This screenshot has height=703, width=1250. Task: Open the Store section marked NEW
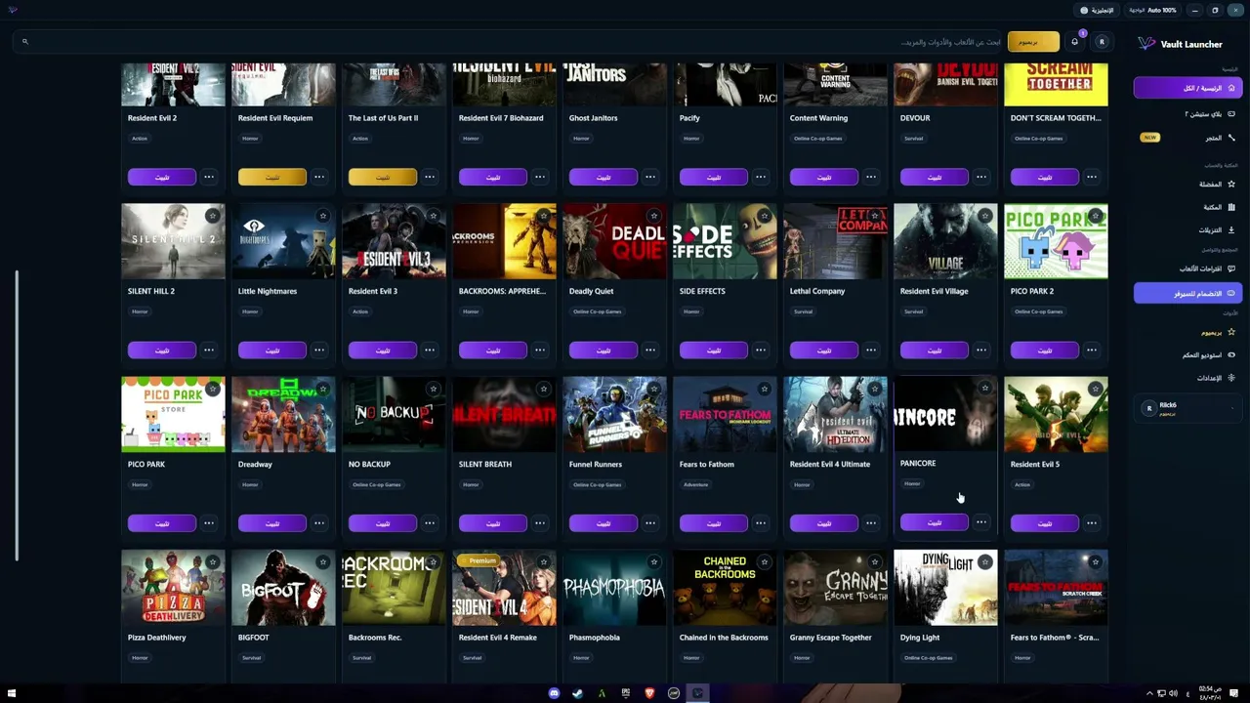(x=1187, y=138)
